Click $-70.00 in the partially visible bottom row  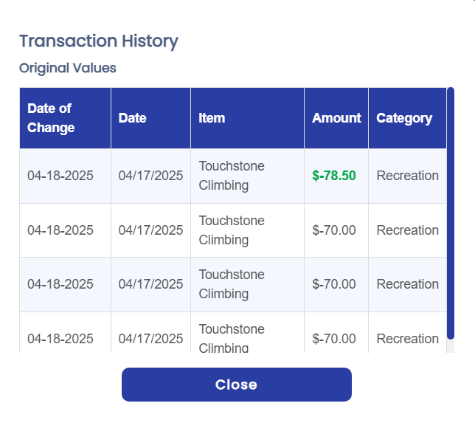(x=334, y=339)
